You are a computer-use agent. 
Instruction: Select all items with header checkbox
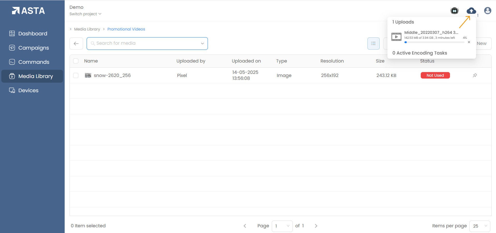[x=76, y=61]
